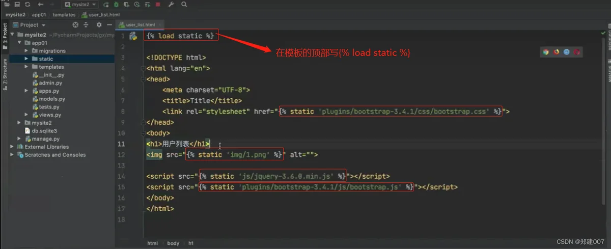The height and width of the screenshot is (249, 611).
Task: Expand the inner mysite2 package arrow
Action: click(x=20, y=123)
